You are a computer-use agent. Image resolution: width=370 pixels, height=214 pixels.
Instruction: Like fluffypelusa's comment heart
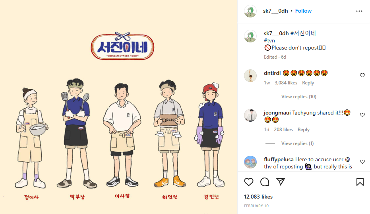tap(362, 162)
